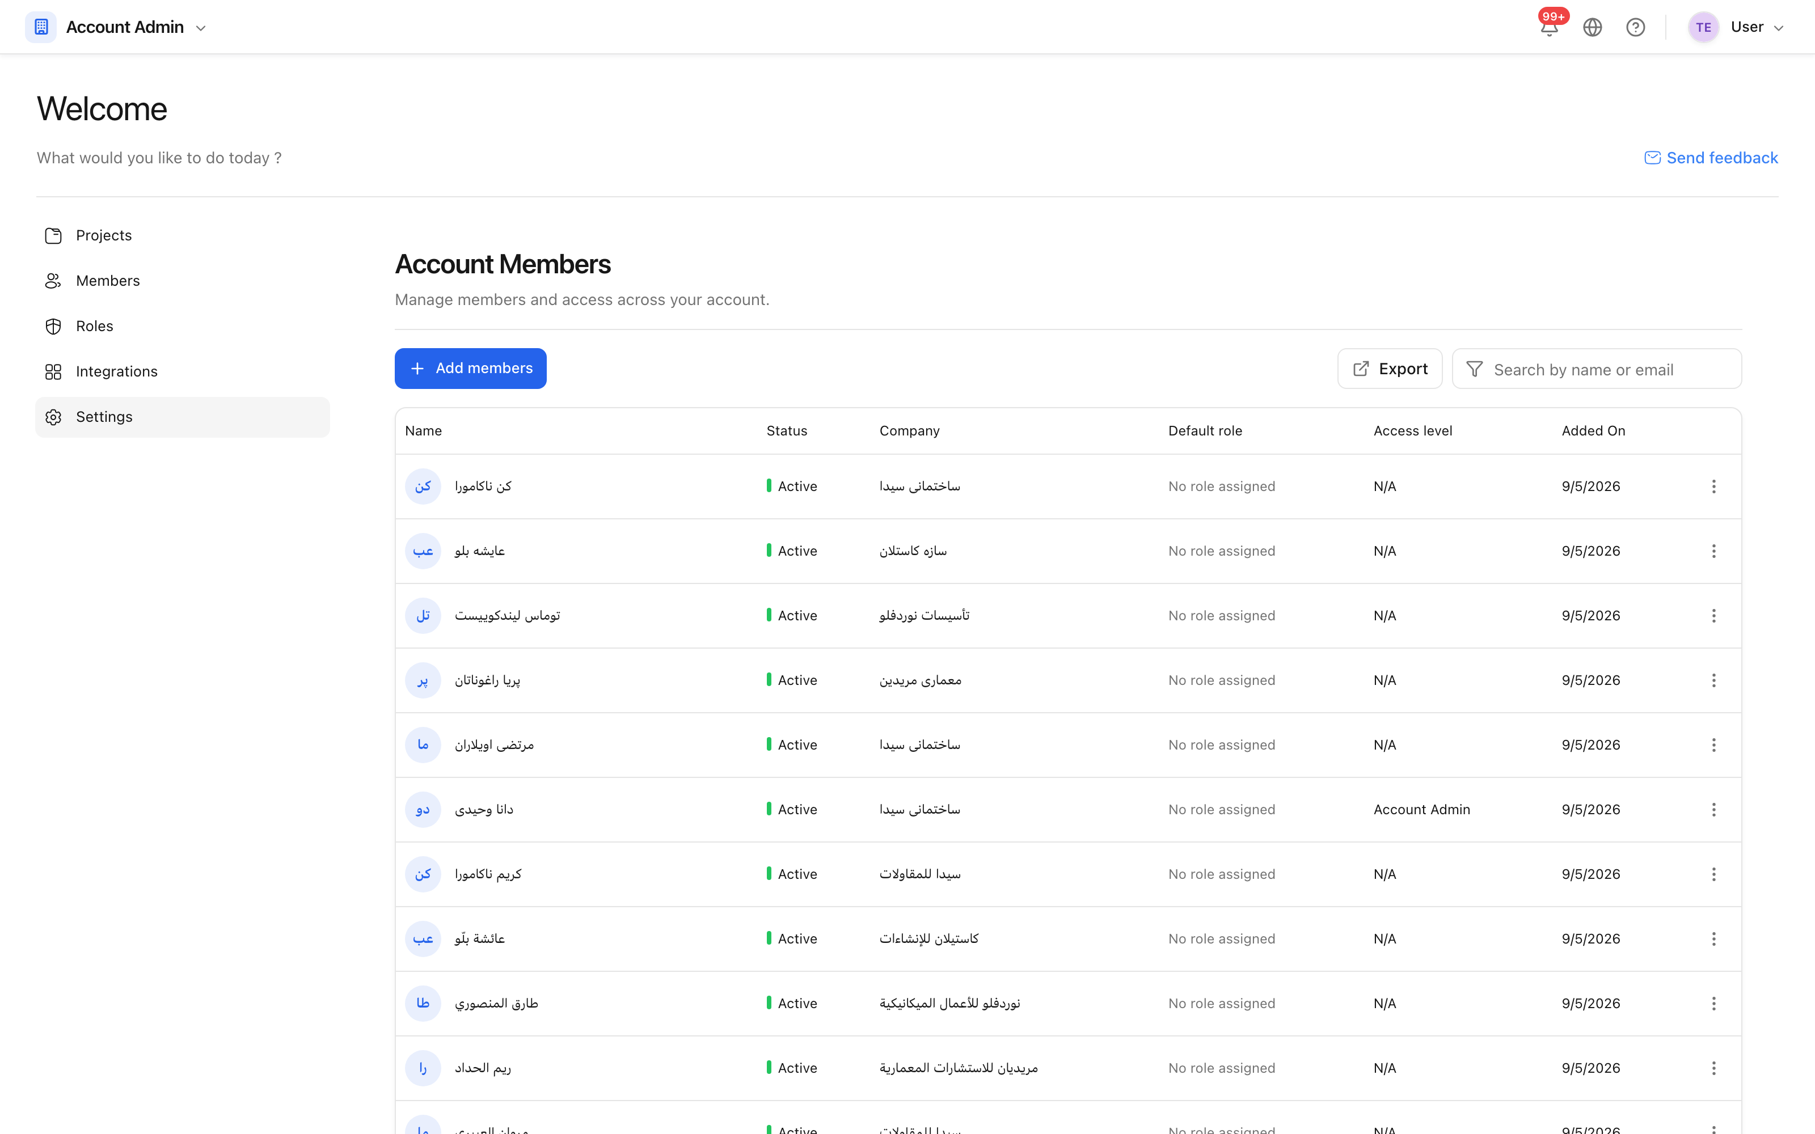
Task: Click the Added On column header
Action: [x=1593, y=431]
